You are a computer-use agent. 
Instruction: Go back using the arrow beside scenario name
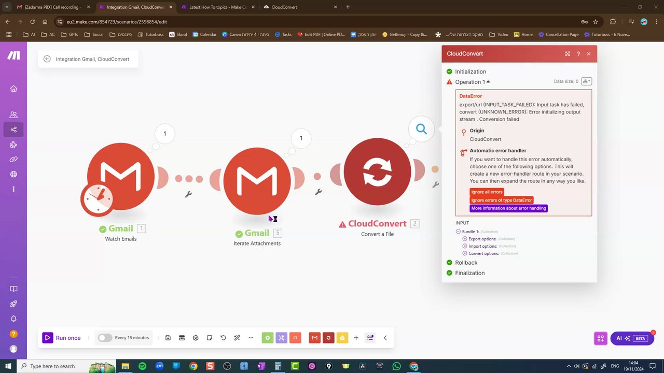[47, 59]
